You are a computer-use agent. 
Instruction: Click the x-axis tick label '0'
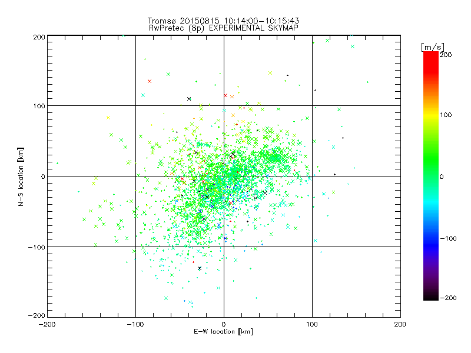coord(224,324)
